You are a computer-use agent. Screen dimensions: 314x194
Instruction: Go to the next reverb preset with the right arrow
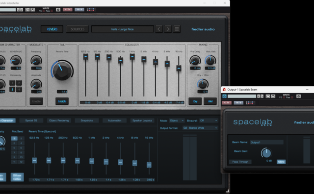168,29
